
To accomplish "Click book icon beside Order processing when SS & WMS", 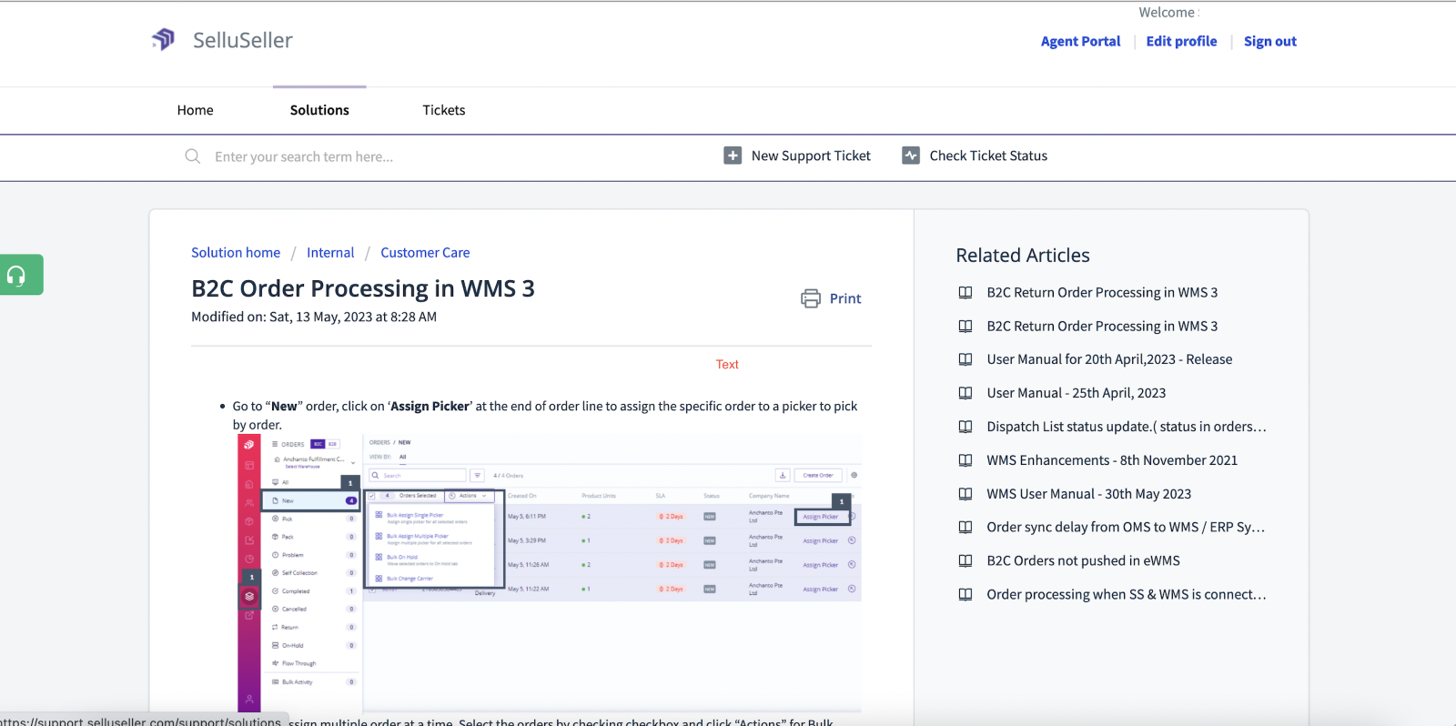I will tap(966, 594).
